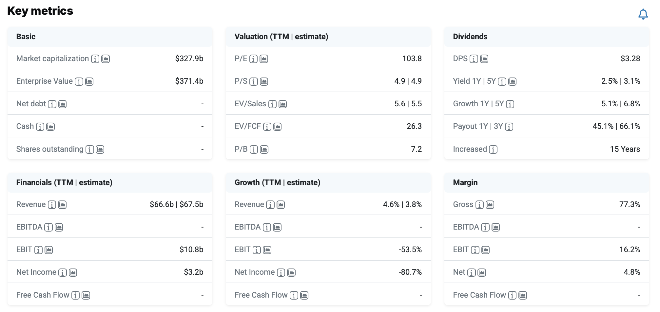
Task: Select the Revenue row in Financials
Action: tap(110, 204)
